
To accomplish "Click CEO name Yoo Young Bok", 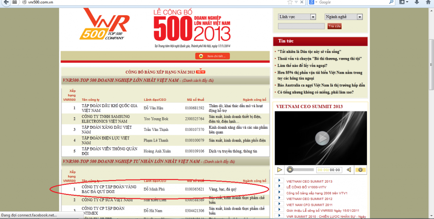I will 156,119.
